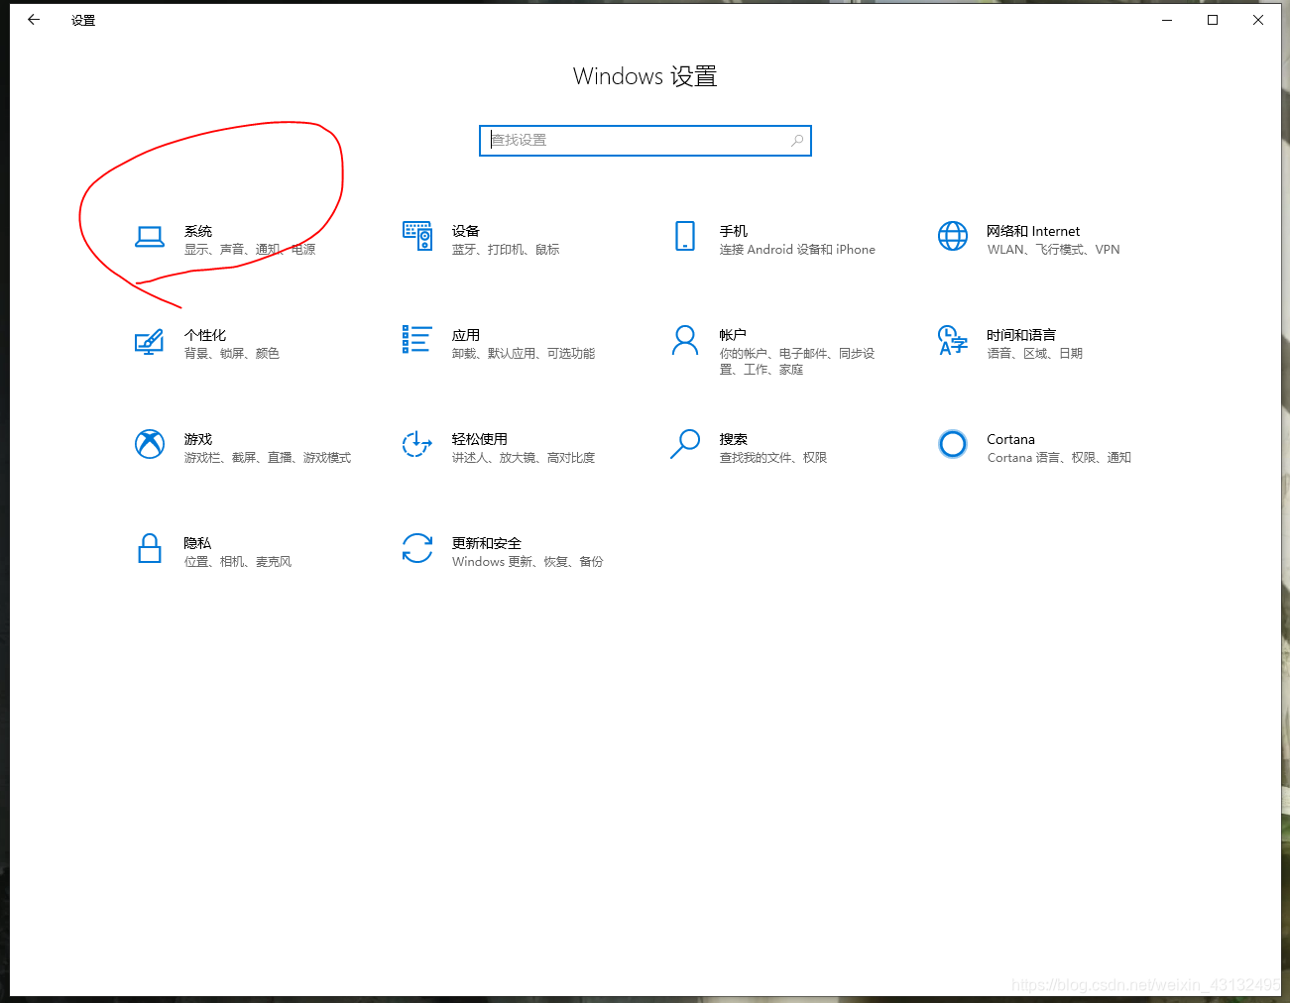Open the 隐私 padlock icon

[x=150, y=548]
